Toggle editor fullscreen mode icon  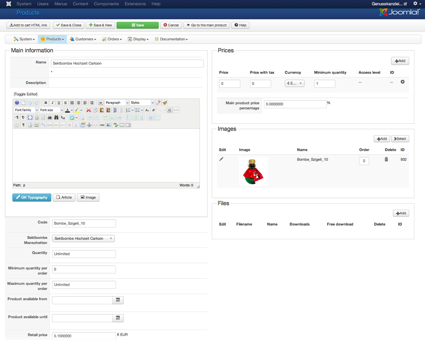click(30, 117)
